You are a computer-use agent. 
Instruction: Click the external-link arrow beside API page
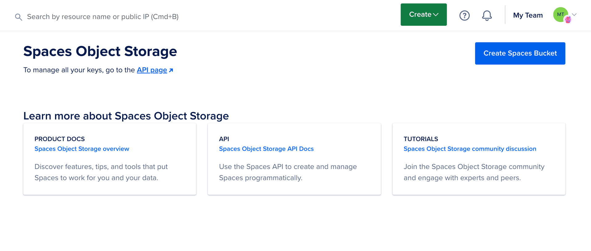coord(171,70)
